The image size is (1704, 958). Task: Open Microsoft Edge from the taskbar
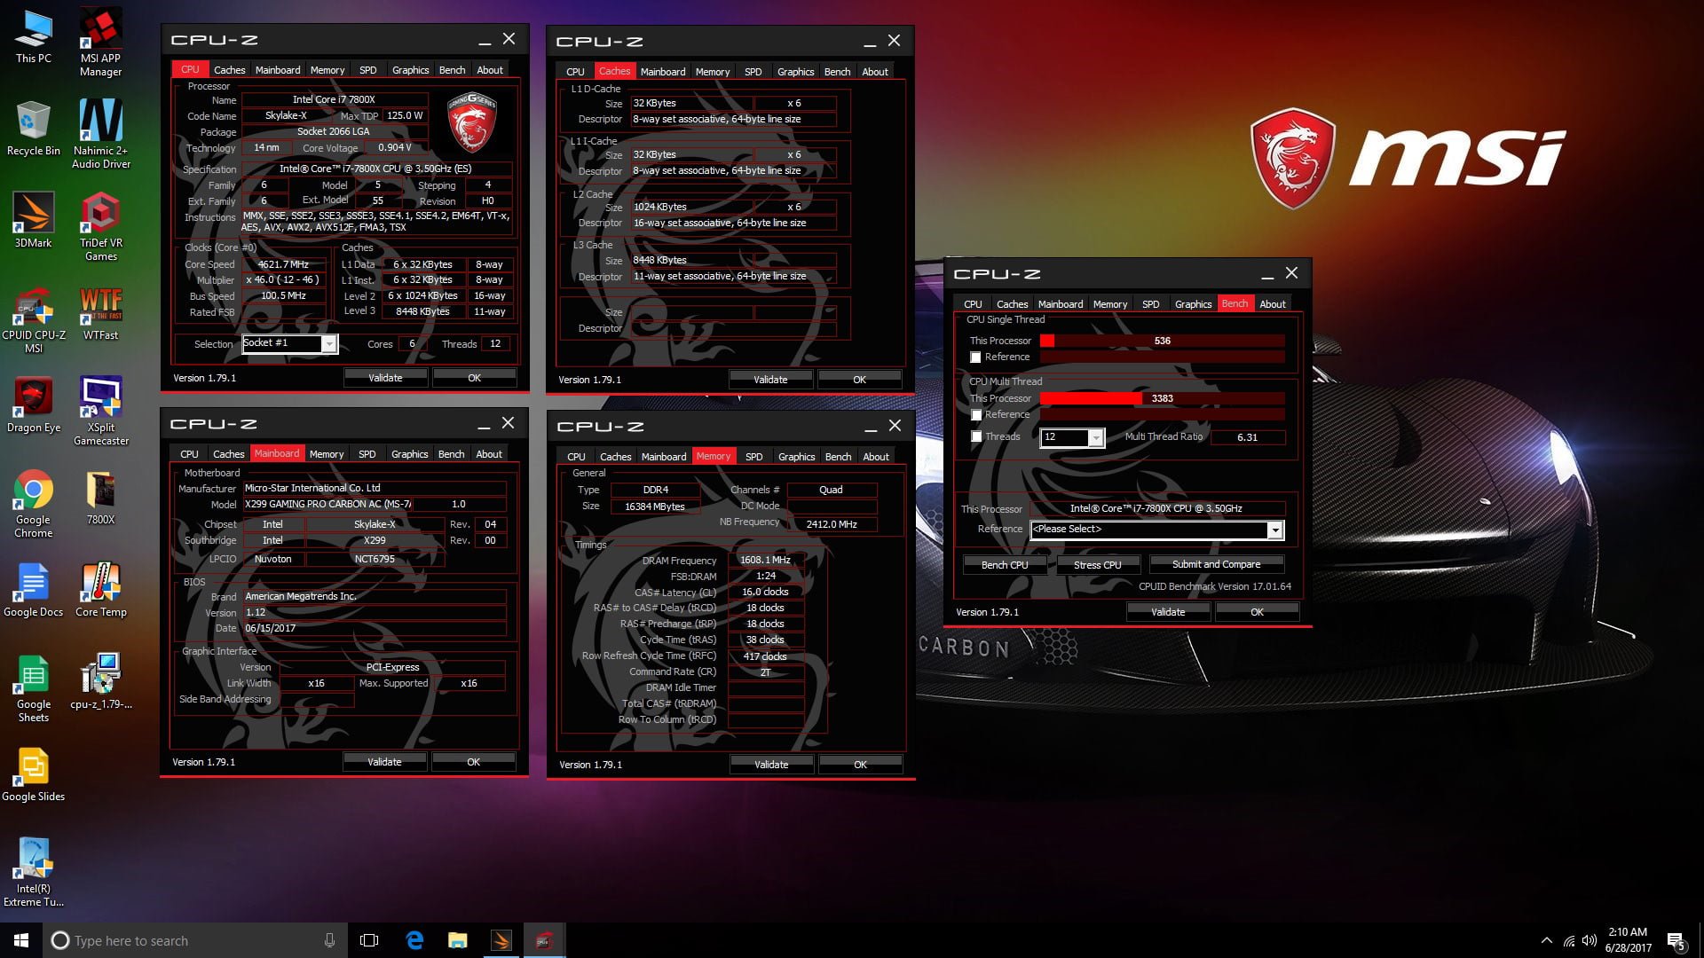pyautogui.click(x=414, y=940)
